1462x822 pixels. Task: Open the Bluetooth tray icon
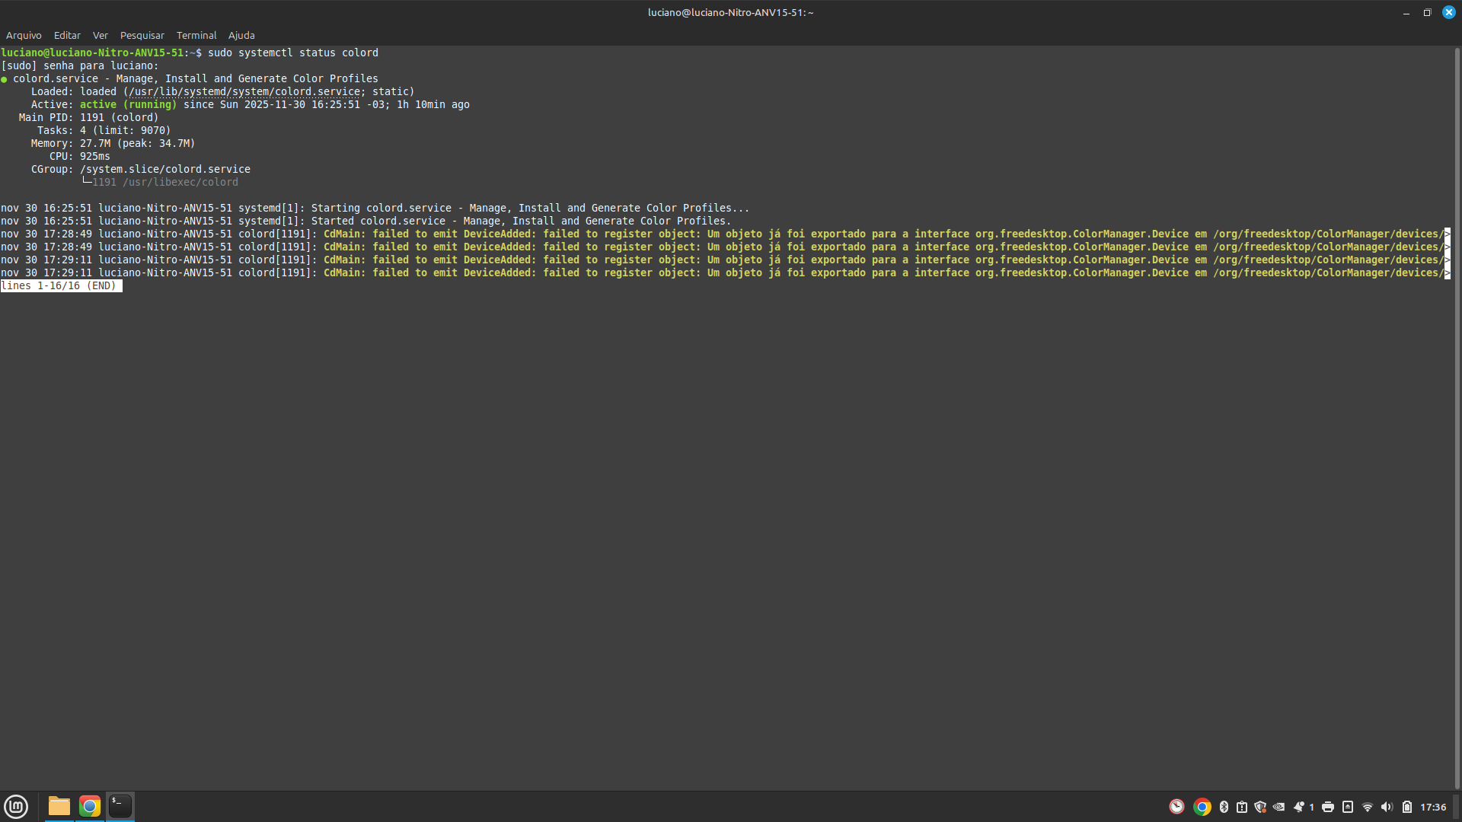click(x=1224, y=807)
